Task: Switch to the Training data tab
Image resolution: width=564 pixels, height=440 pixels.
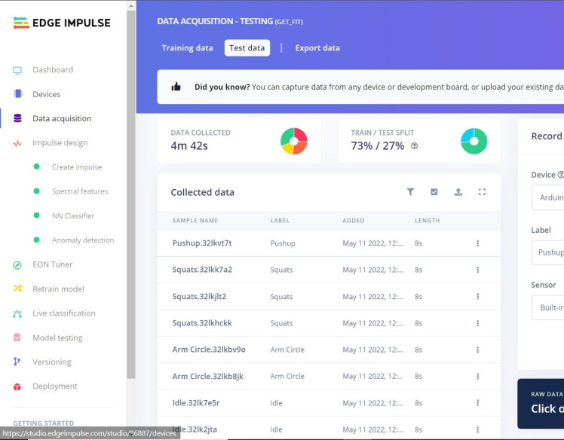Action: click(x=187, y=48)
